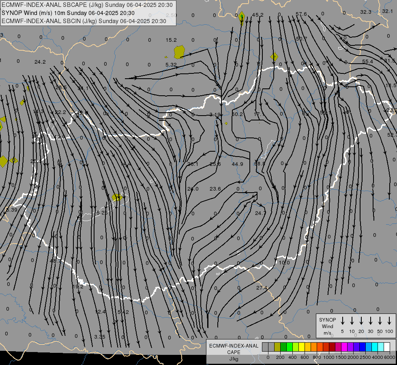Click the map value 24.2
This screenshot has height=365, width=397.
click(x=40, y=62)
